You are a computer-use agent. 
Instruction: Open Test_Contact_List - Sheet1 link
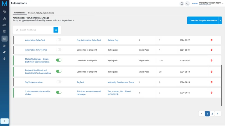pyautogui.click(x=119, y=93)
